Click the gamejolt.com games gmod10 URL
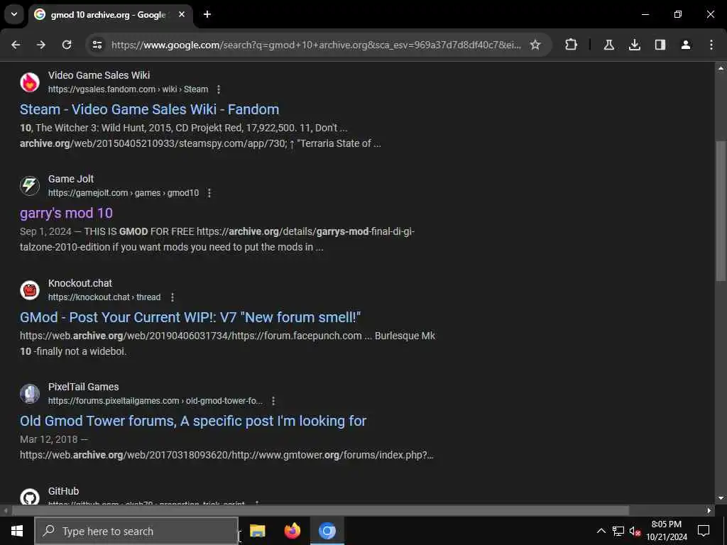 [x=124, y=193]
